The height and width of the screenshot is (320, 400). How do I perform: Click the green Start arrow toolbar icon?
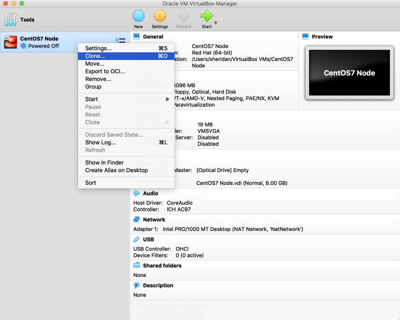206,16
